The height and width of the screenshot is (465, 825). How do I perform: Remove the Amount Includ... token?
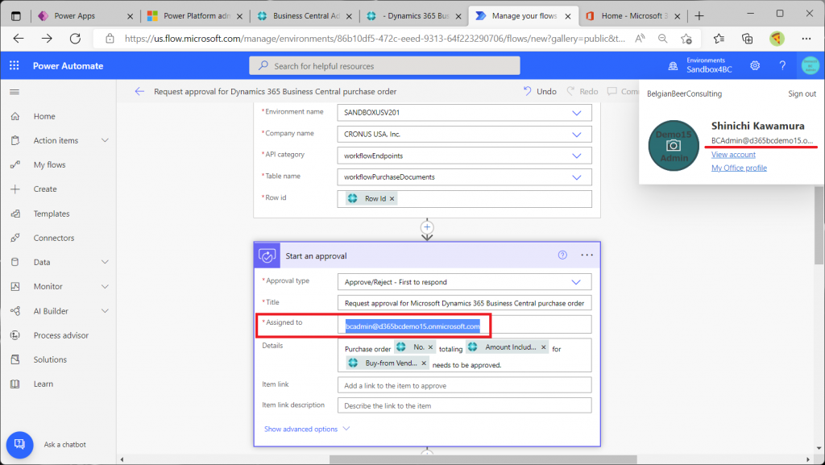(x=544, y=347)
